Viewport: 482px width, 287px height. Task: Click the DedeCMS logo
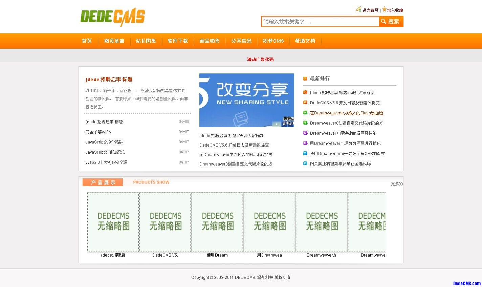click(x=112, y=17)
